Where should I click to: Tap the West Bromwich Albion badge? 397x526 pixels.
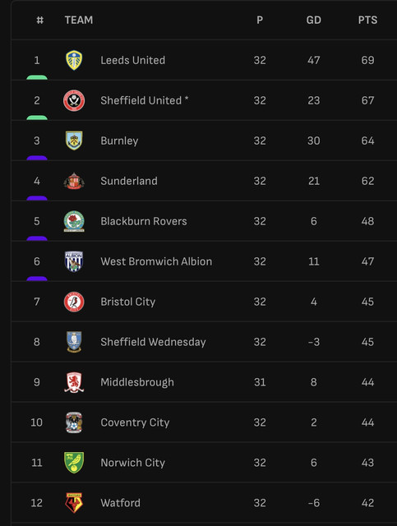point(74,261)
